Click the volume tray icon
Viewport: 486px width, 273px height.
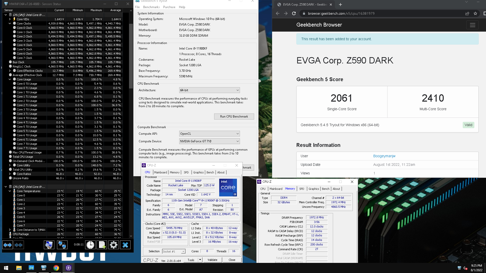coord(465,268)
